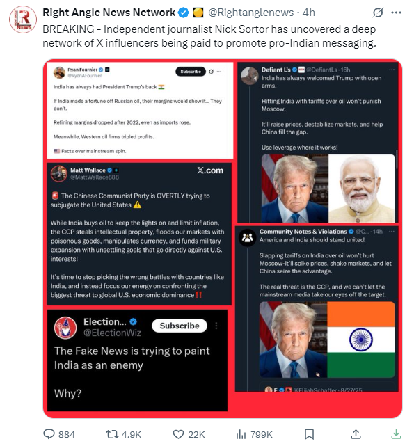Click the blue verified checkmark badge
414x446 pixels.
click(184, 13)
